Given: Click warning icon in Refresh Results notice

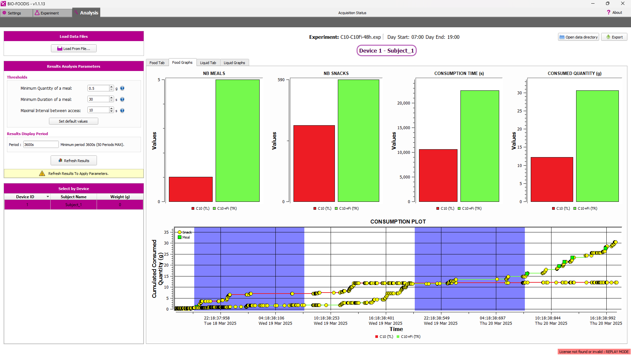Looking at the screenshot, I should pyautogui.click(x=42, y=174).
